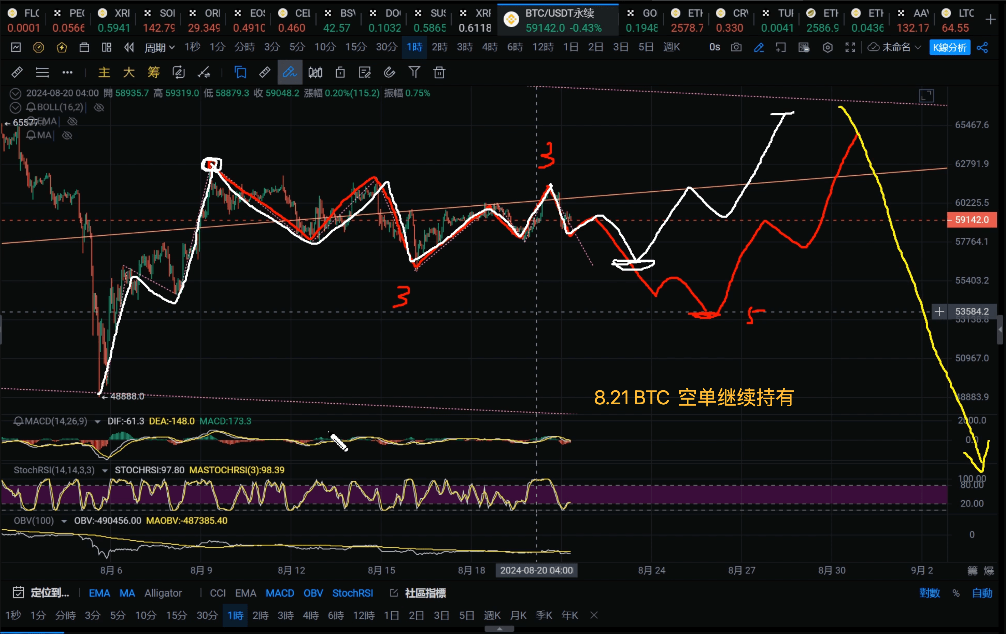Click the yellow lightning bolt icon
Screen dimensions: 1006x634
pos(61,48)
